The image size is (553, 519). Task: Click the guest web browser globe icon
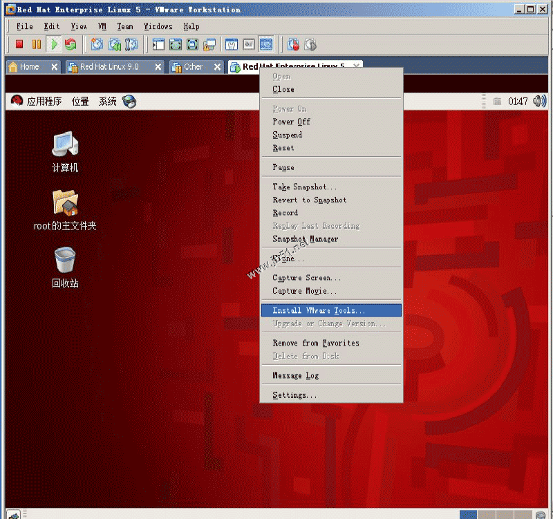pos(129,102)
